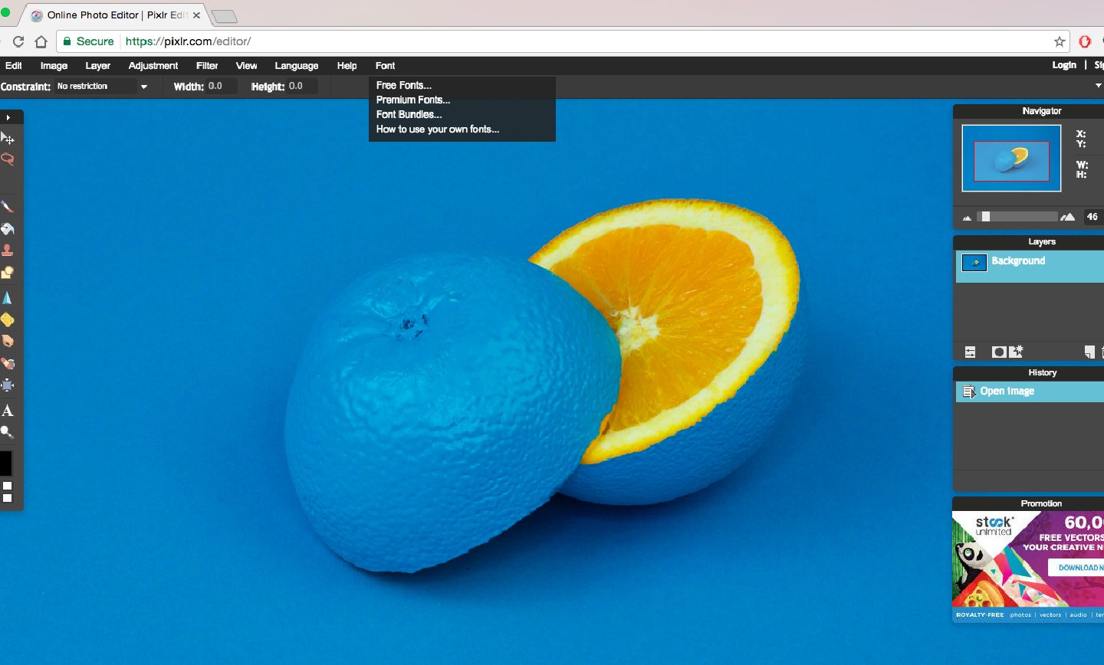Select the Background layer name
This screenshot has height=665, width=1104.
(x=1018, y=260)
